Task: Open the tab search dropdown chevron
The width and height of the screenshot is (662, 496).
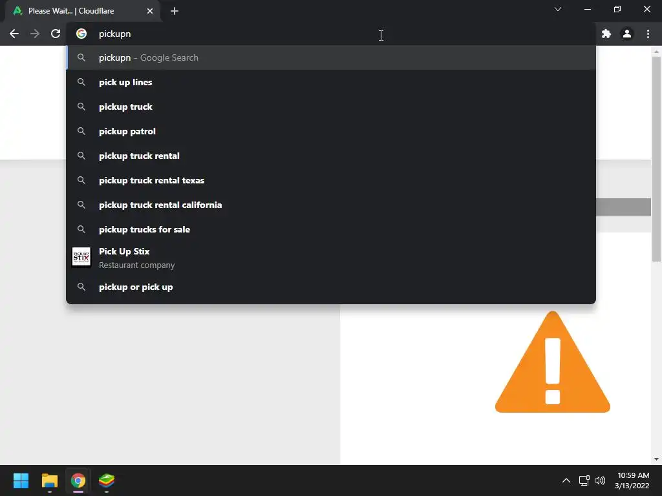Action: (x=558, y=9)
